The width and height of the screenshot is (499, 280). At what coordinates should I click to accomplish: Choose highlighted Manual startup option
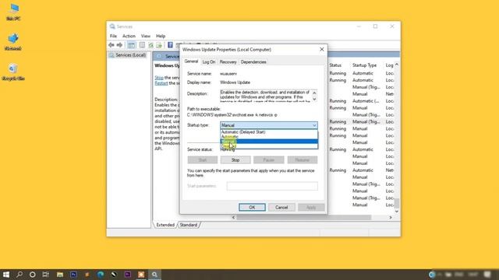click(269, 142)
